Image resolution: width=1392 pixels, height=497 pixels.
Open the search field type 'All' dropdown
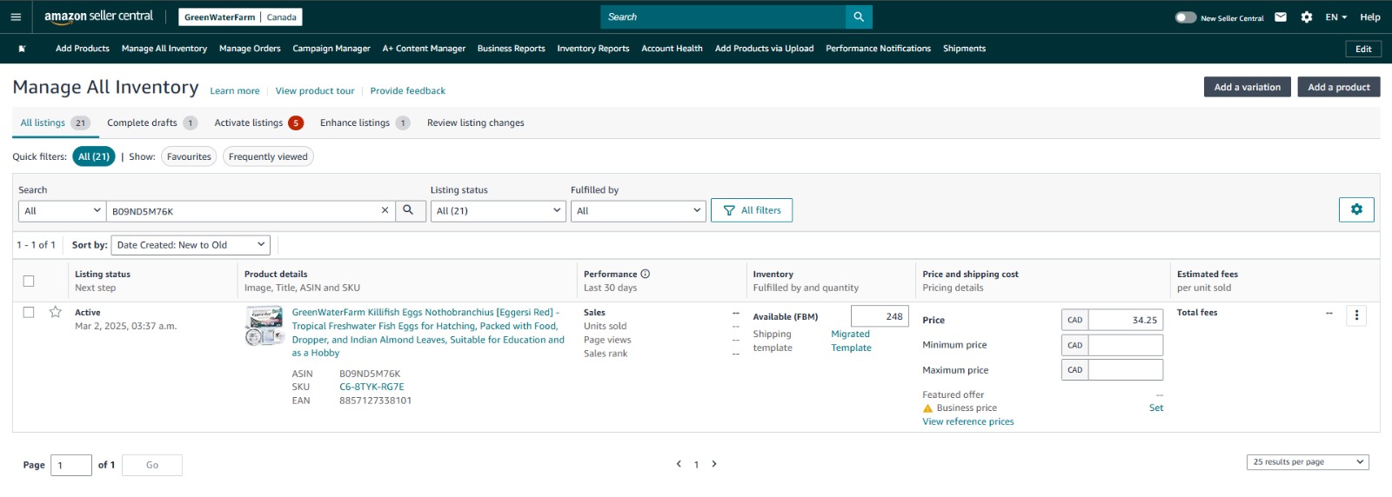[63, 210]
